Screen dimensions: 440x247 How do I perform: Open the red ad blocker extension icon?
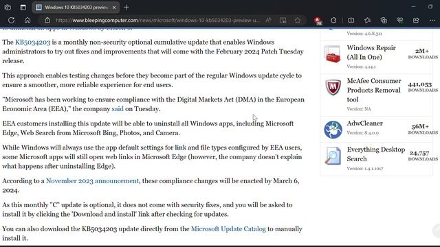click(x=318, y=21)
